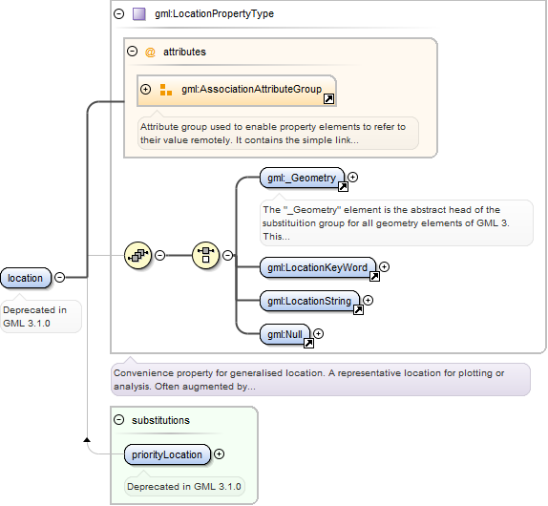Follow the reference arrow on gml:AssociationAttributeGroup
This screenshot has height=506, width=548.
click(x=328, y=99)
